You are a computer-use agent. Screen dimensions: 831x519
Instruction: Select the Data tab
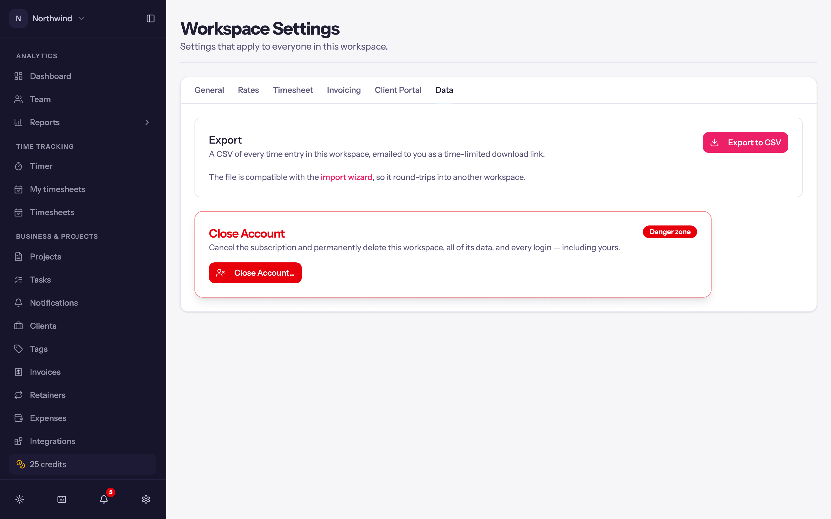coord(444,90)
